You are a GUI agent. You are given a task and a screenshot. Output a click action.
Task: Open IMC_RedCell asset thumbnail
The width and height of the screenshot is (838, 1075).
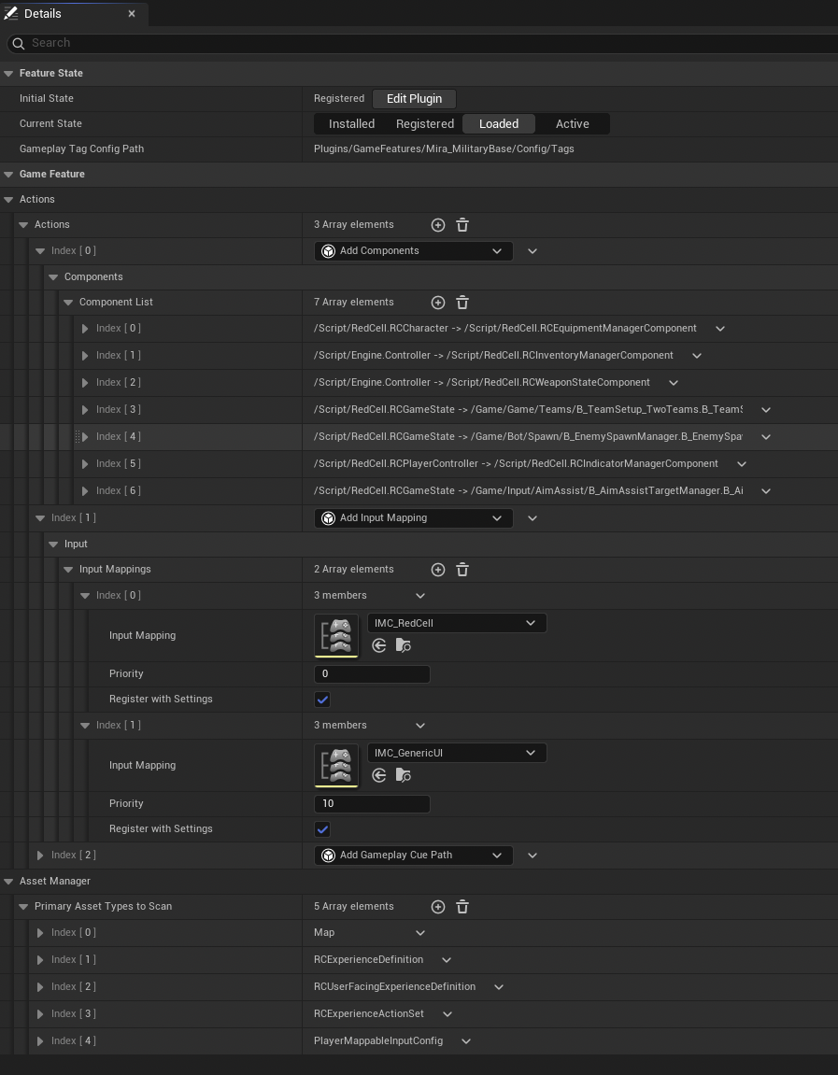[x=336, y=635]
